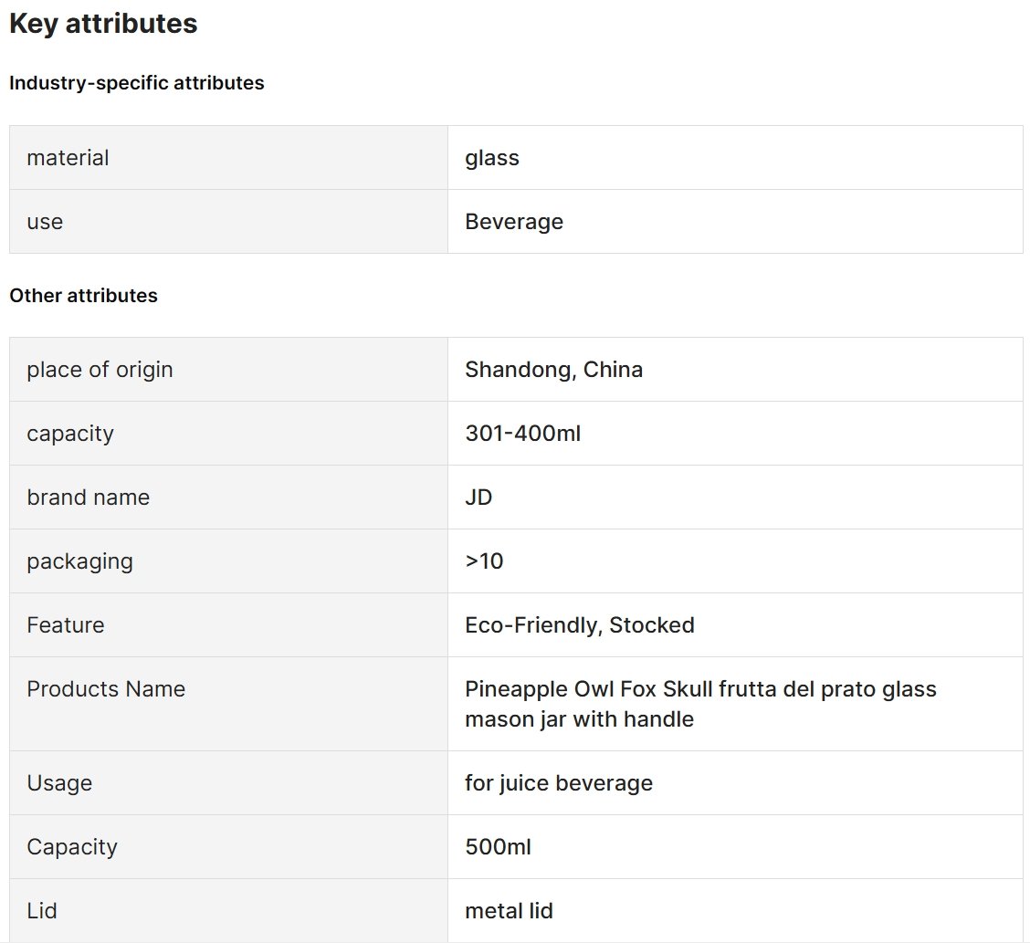Select the 500ml Capacity value

tap(498, 847)
